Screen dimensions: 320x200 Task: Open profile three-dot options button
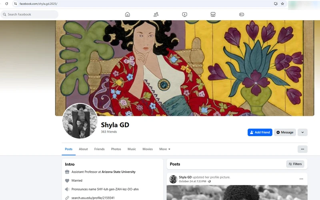[302, 149]
